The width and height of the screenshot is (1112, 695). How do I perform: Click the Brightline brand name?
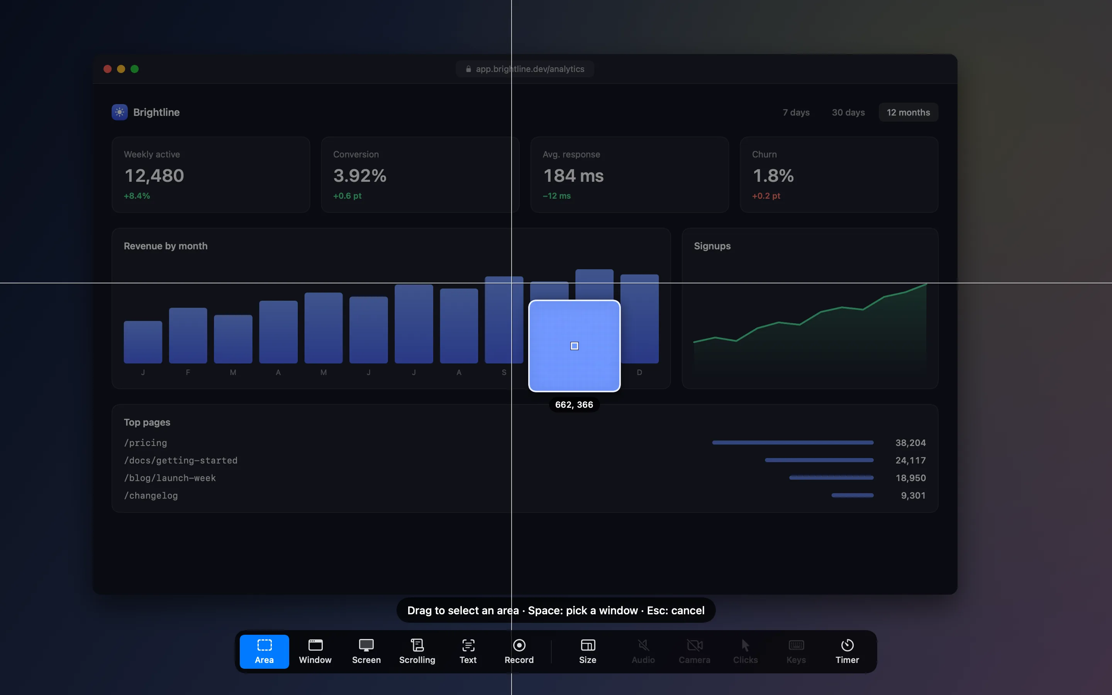[x=156, y=112]
